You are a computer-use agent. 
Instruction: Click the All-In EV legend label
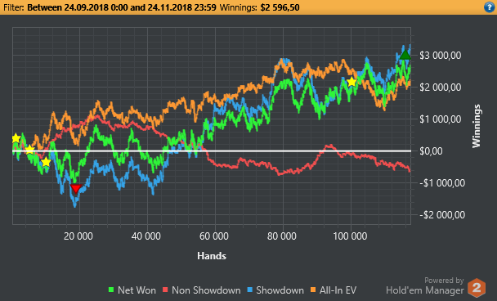[338, 290]
